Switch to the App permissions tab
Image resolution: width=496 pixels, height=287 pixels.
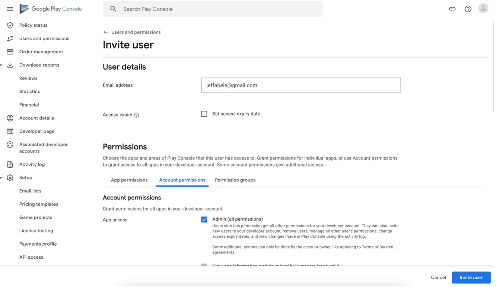click(129, 180)
